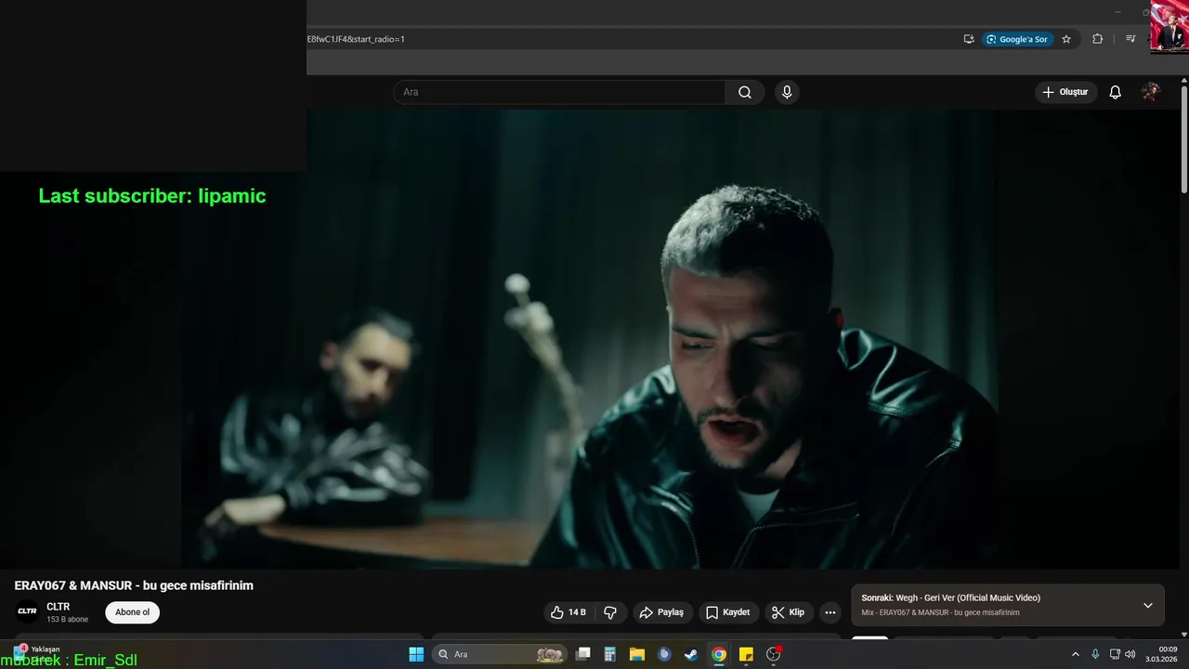Click the blue circular app icon in taskbar
The height and width of the screenshot is (669, 1189).
(664, 654)
